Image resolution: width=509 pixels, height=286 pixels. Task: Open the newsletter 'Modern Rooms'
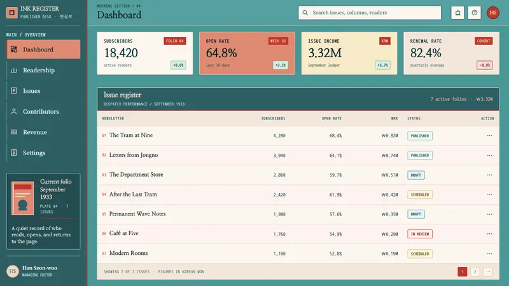(129, 253)
